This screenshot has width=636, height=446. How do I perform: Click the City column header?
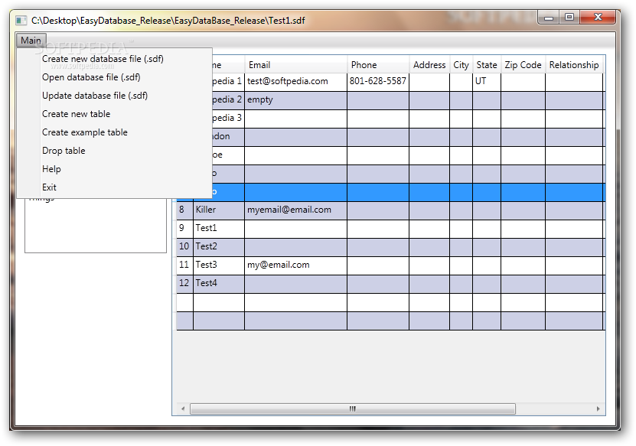(x=462, y=65)
